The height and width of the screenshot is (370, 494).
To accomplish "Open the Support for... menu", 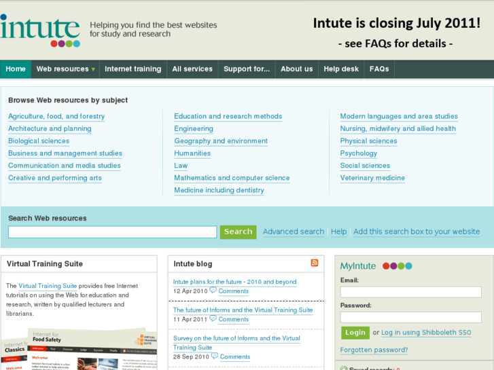I will (x=247, y=69).
